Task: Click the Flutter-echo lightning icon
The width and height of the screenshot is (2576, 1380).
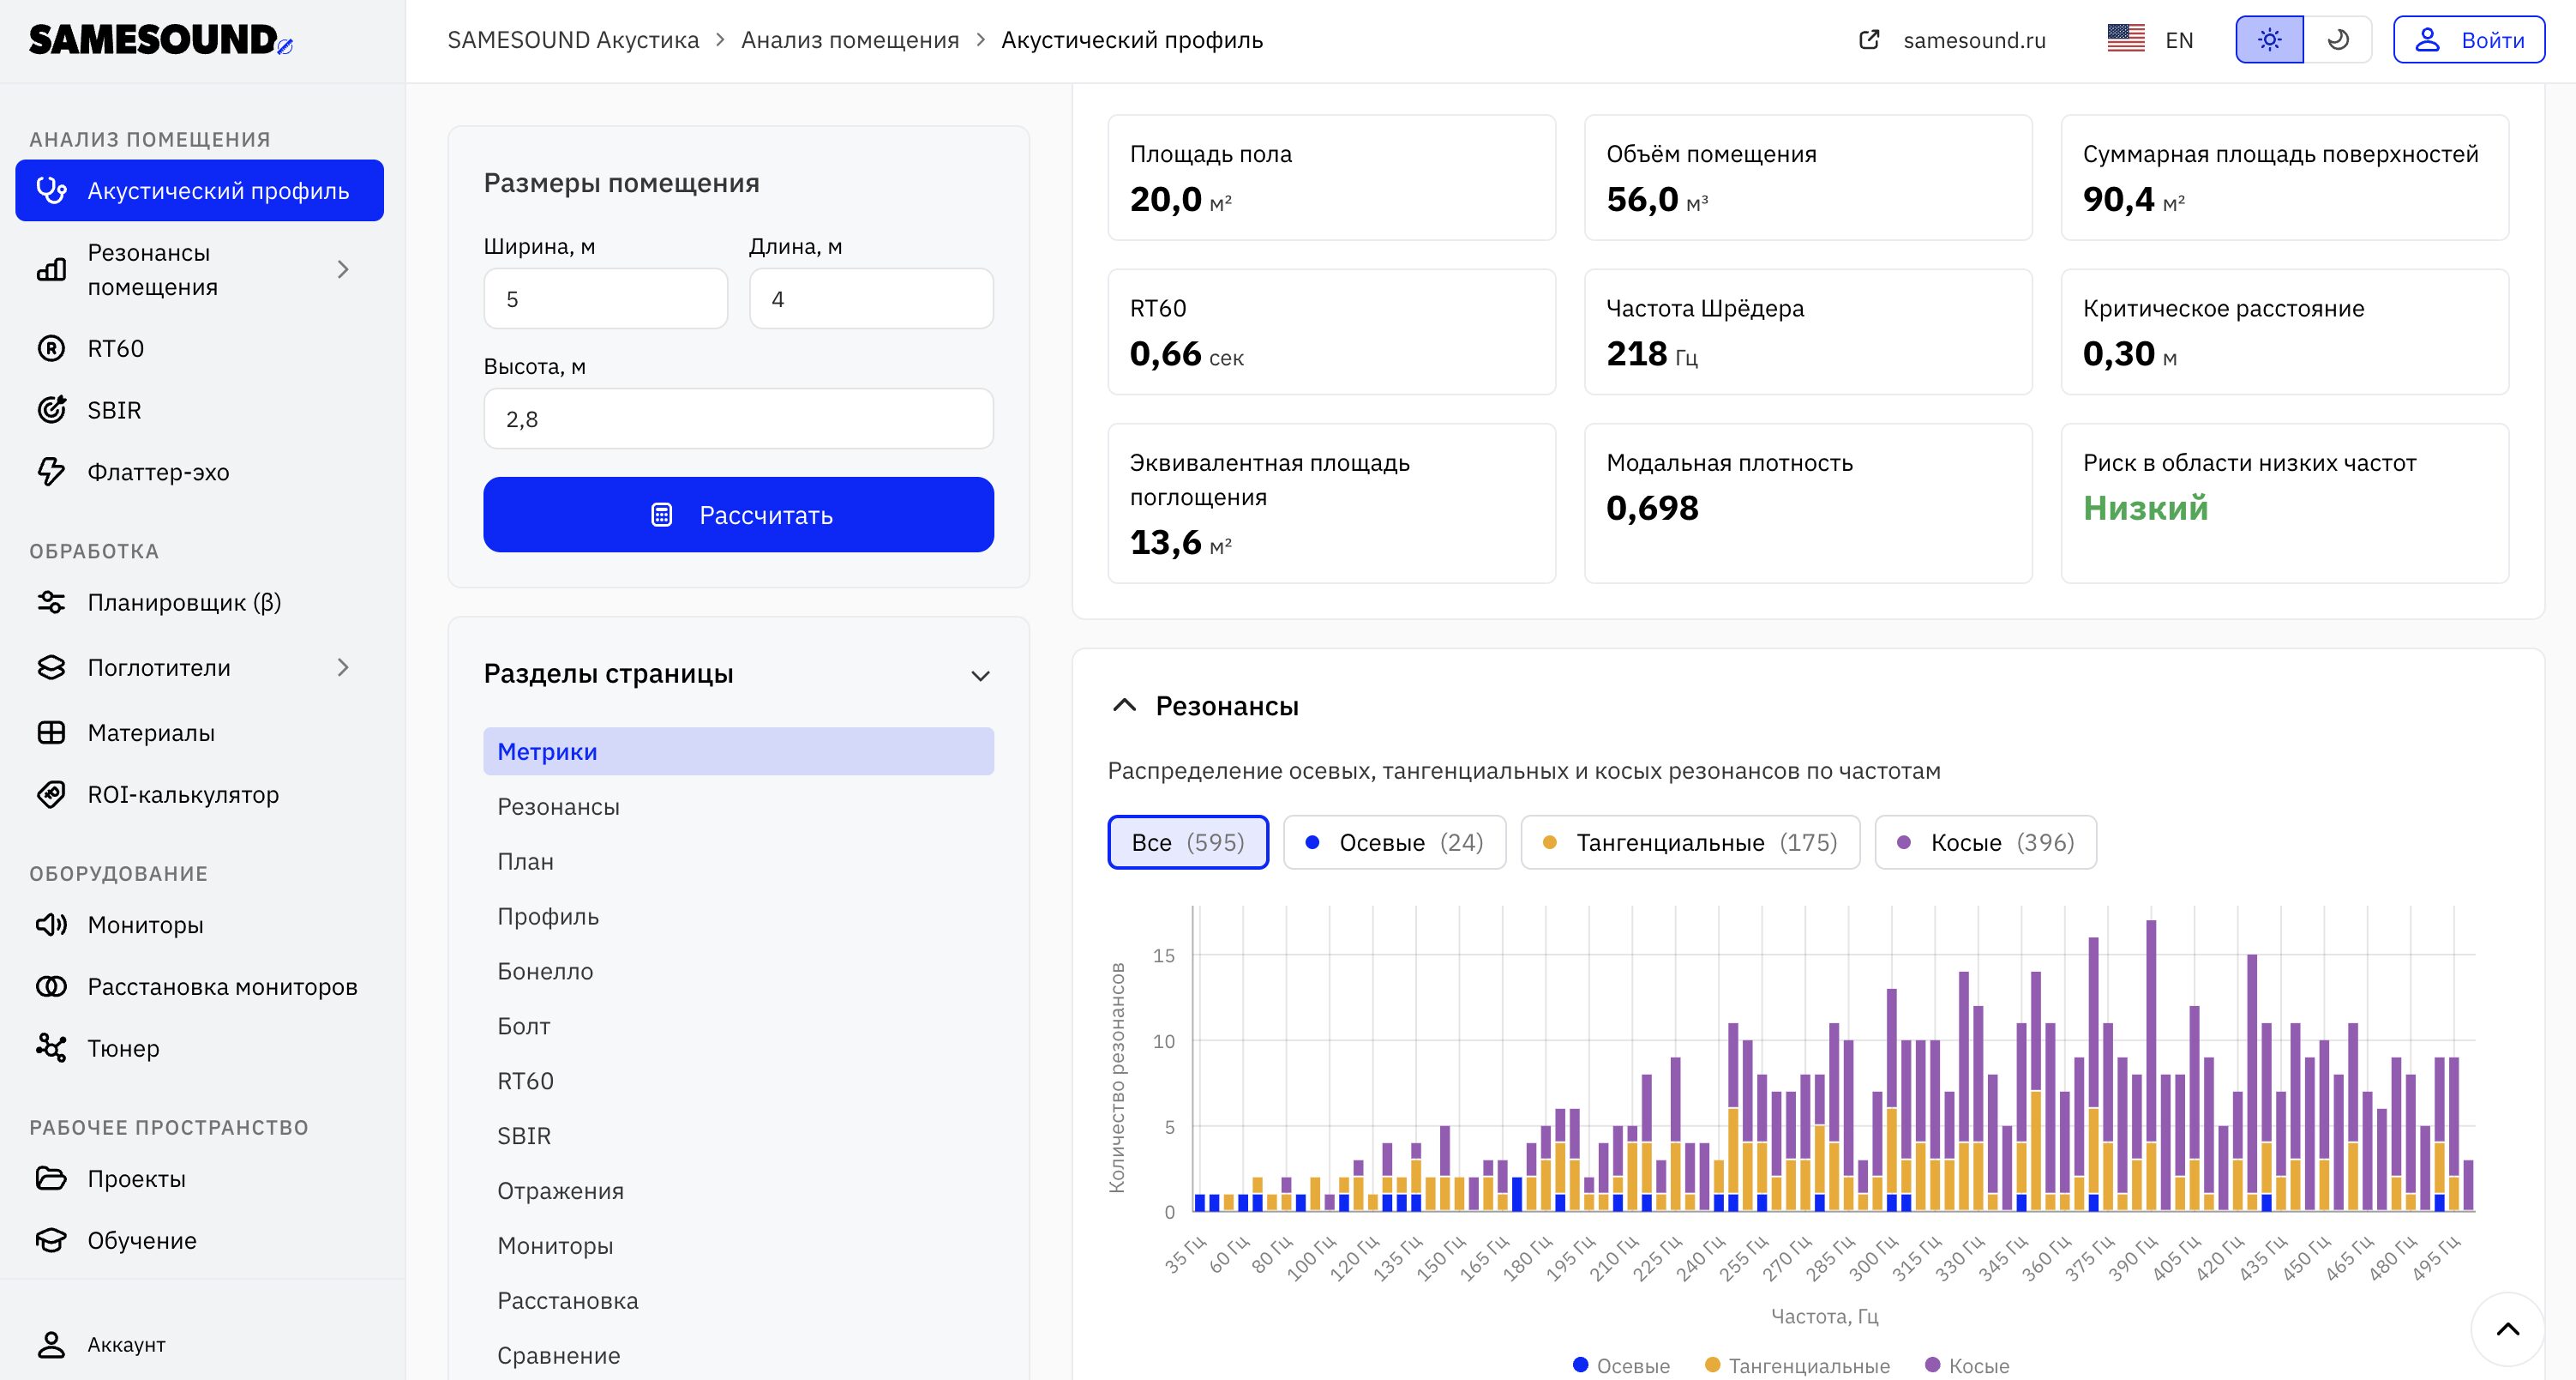Action: 51,472
